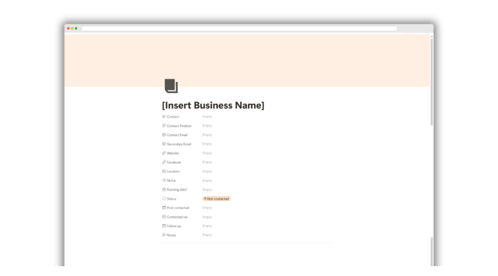Click the Facebook link icon

tap(164, 162)
